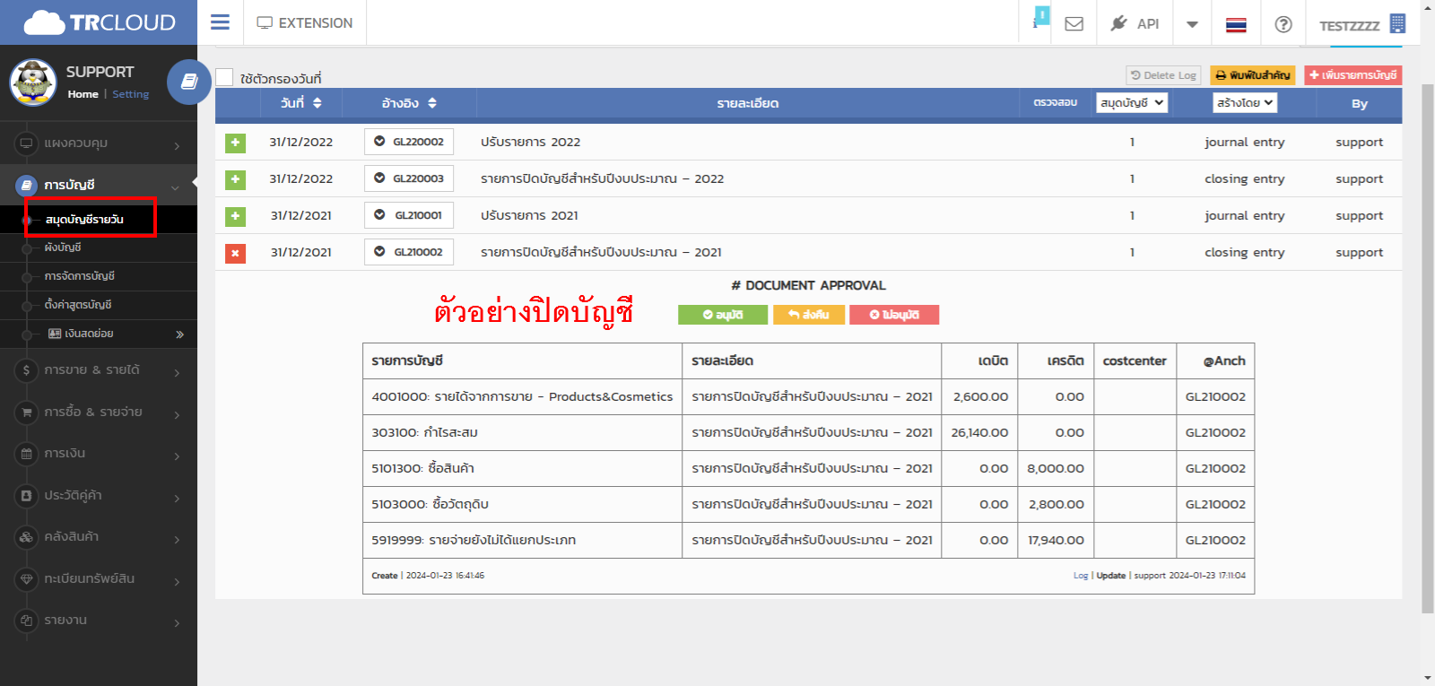Image resolution: width=1435 pixels, height=686 pixels.
Task: Select the 303100 กำไรสะสม account cell
Action: 522,432
